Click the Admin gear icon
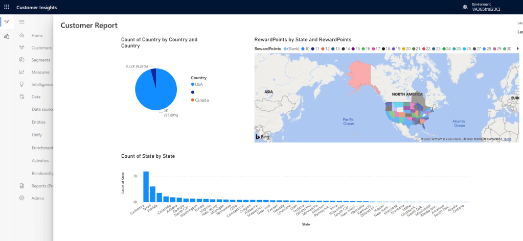523x241 pixels. [x=22, y=198]
